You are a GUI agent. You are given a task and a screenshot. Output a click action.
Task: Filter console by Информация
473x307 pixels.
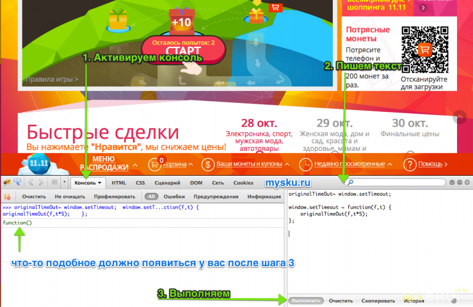point(264,196)
